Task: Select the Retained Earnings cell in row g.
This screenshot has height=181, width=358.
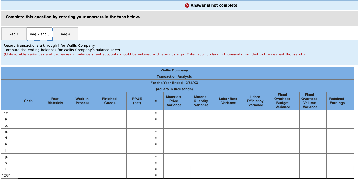Action: coord(340,157)
